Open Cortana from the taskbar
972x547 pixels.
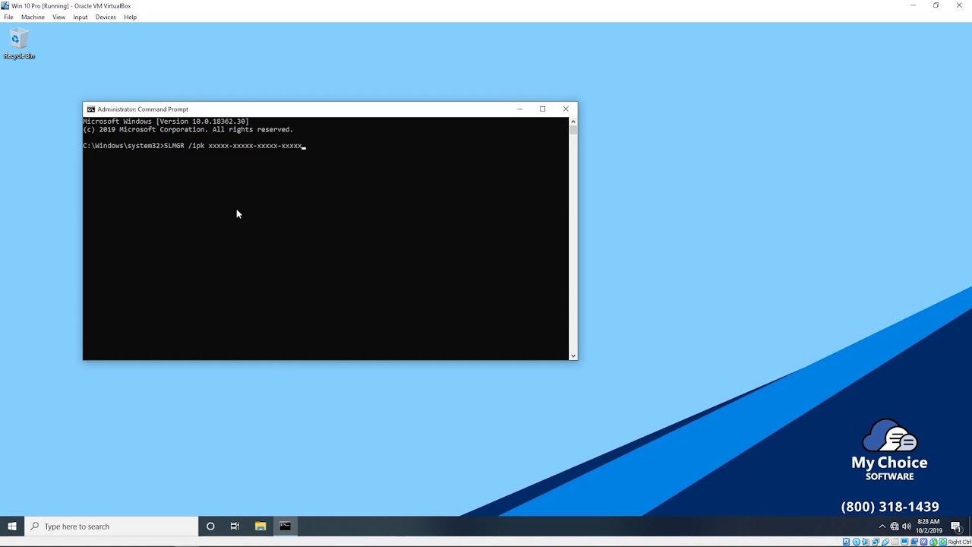[x=210, y=526]
